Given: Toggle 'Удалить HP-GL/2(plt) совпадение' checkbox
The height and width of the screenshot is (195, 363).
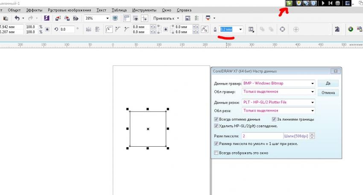Looking at the screenshot, I should (x=216, y=126).
